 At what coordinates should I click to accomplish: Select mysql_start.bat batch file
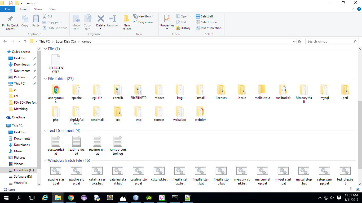[x=283, y=176]
